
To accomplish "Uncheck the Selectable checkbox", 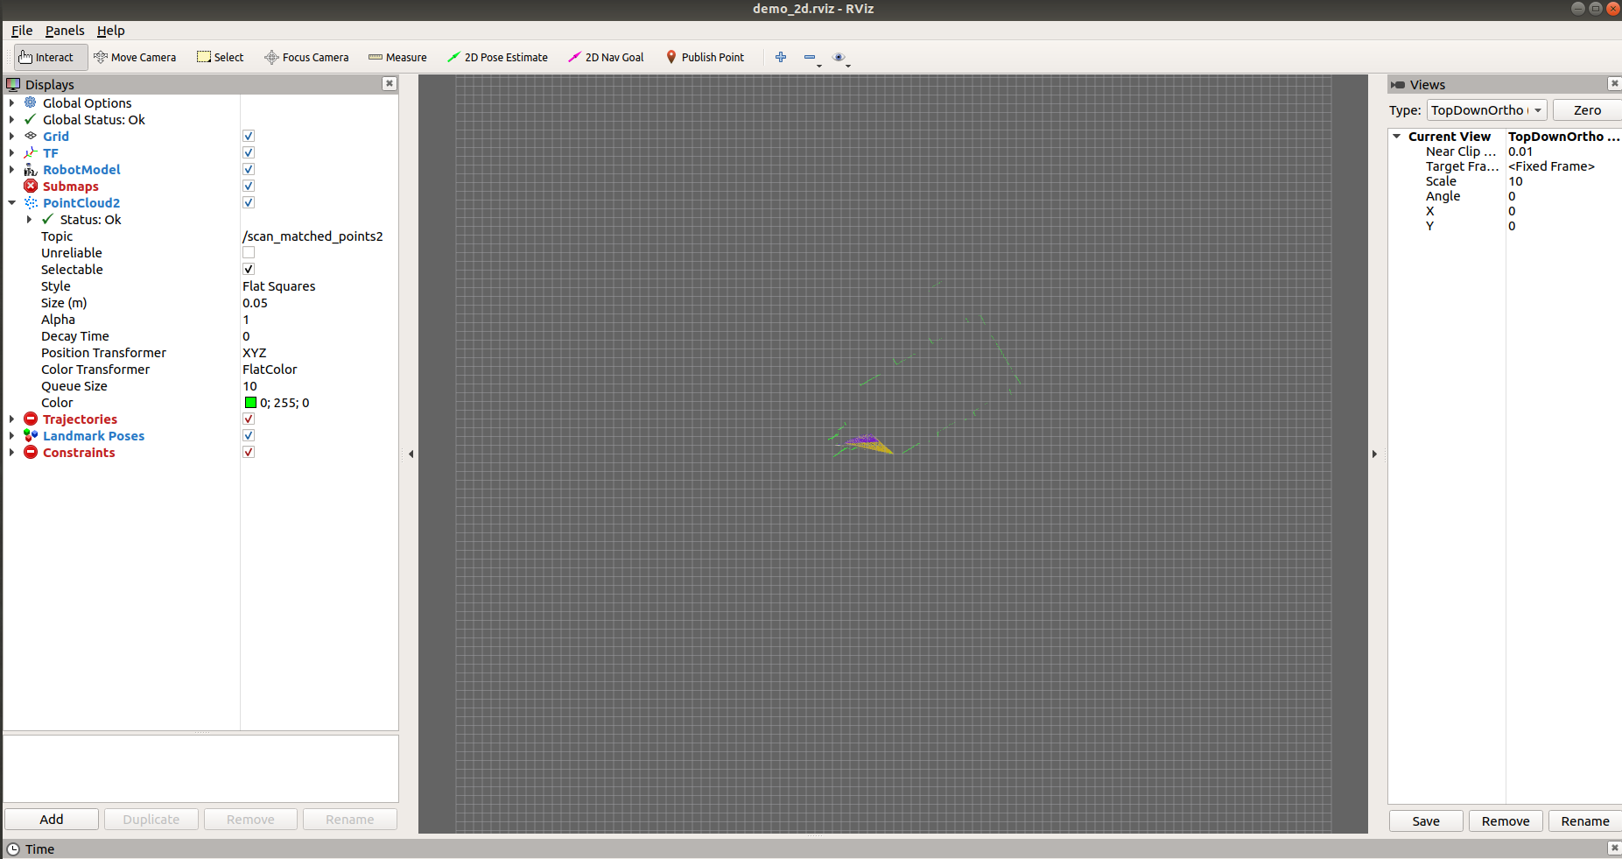I will coord(249,269).
